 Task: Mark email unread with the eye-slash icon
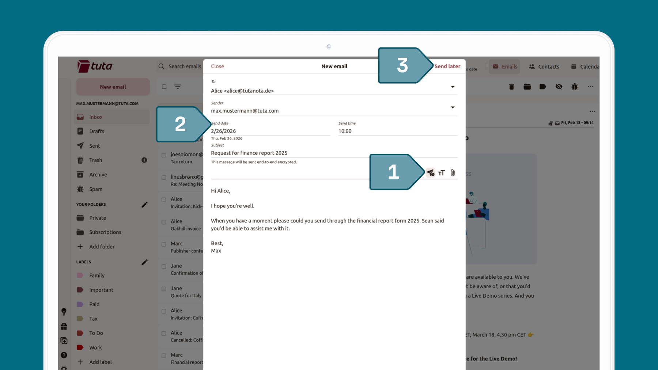(559, 87)
